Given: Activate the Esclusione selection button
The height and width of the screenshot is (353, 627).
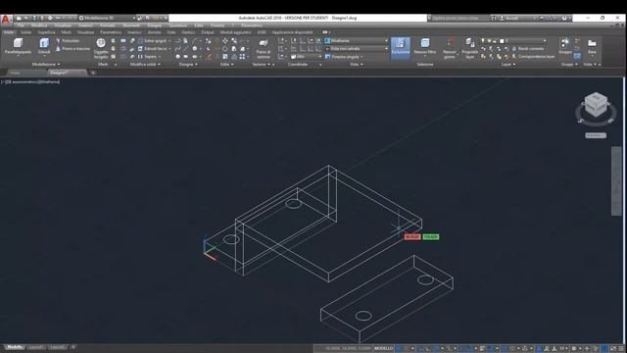Looking at the screenshot, I should [x=401, y=48].
